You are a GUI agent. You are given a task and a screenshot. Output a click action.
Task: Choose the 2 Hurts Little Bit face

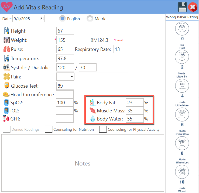[182, 57]
